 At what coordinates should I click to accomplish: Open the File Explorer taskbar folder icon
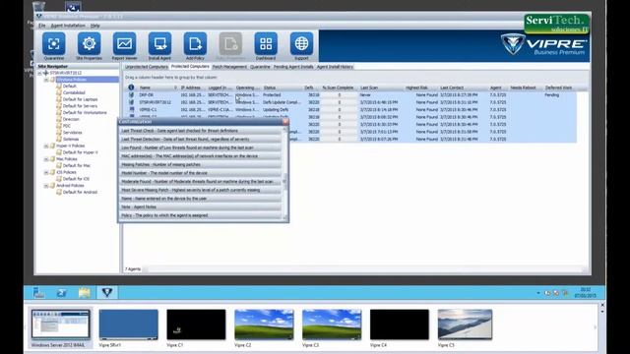coord(85,293)
